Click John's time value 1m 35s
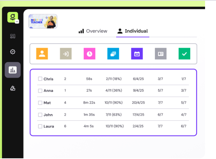This screenshot has height=159, width=216. point(89,115)
